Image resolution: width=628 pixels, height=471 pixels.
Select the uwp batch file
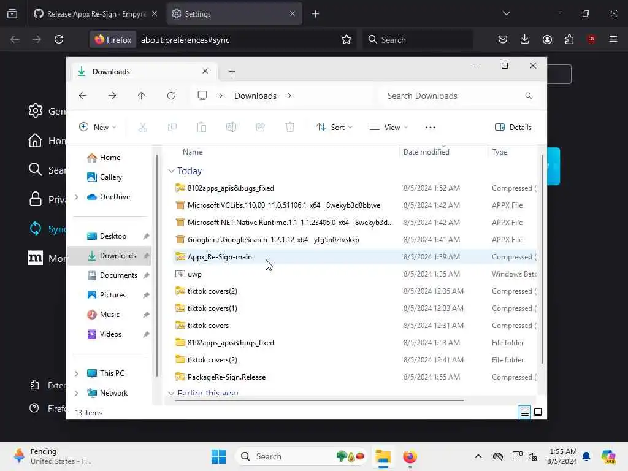coord(354,274)
